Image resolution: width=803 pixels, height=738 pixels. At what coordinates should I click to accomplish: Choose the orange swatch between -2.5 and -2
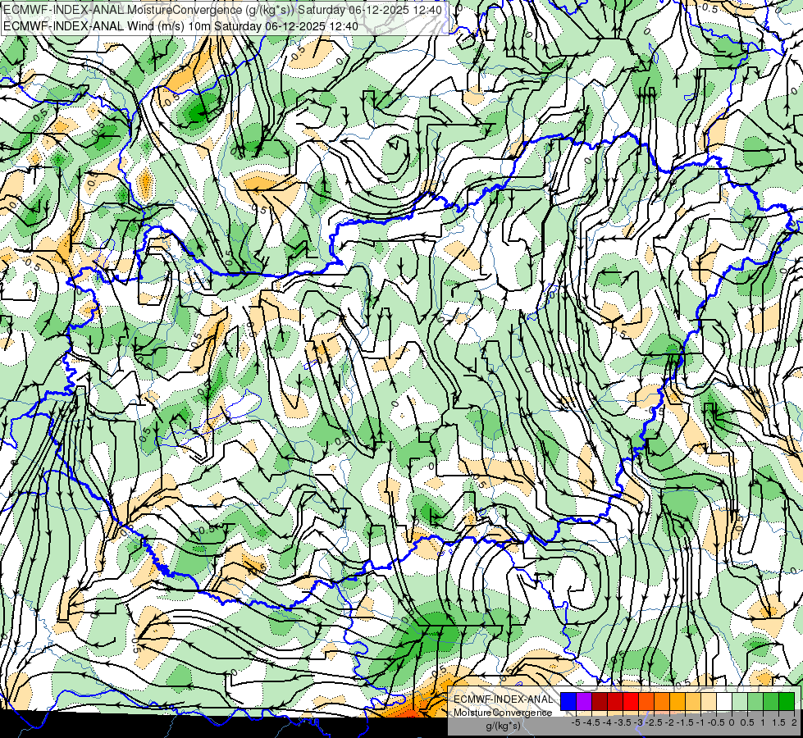[662, 702]
